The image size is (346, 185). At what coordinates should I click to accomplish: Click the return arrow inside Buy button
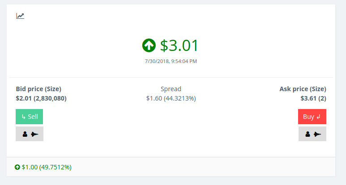(x=318, y=117)
